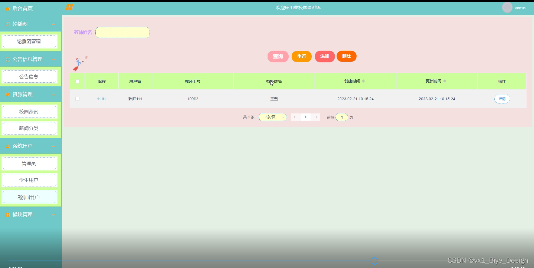
Task: Click the 教师姓名 search input field
Action: coord(122,33)
